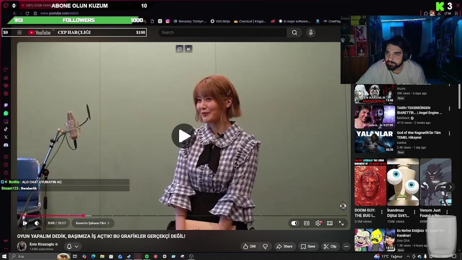462x260 pixels.
Task: Open options for 'İnanılmaz Dijital Sirk't' short
Action: tap(414, 212)
